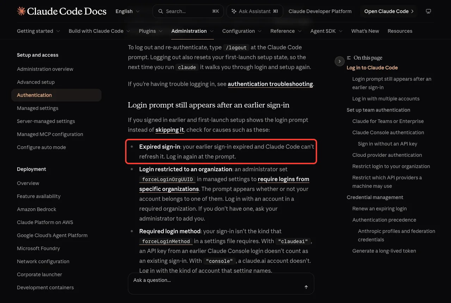Click the Open Claude Code button
The width and height of the screenshot is (451, 303).
(389, 11)
